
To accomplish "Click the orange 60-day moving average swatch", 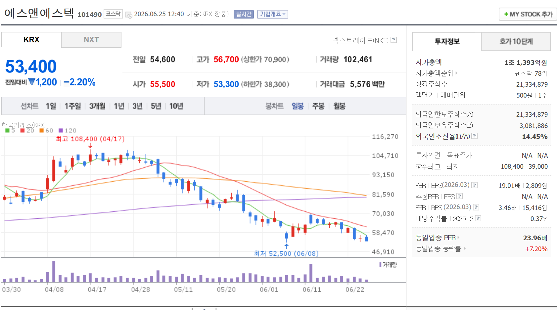I will click(x=42, y=130).
